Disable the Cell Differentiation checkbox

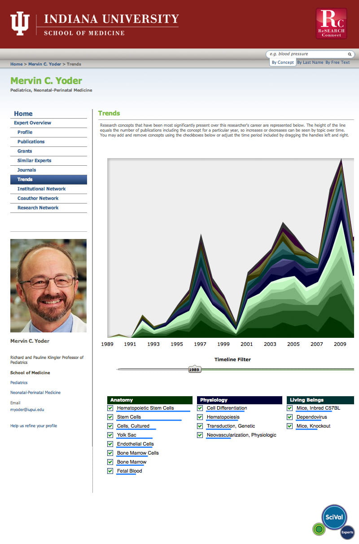pyautogui.click(x=200, y=408)
